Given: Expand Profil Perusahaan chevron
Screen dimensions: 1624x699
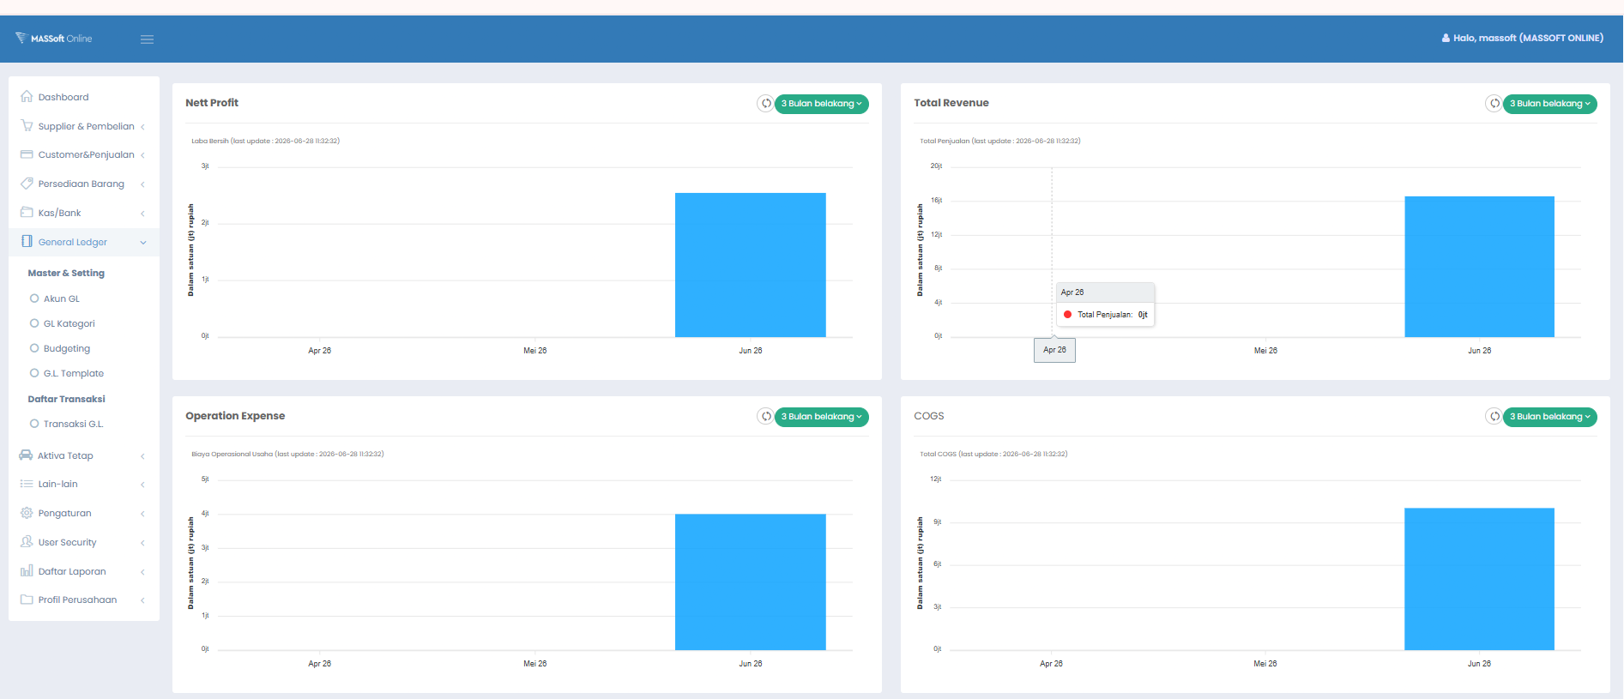Looking at the screenshot, I should coord(142,600).
